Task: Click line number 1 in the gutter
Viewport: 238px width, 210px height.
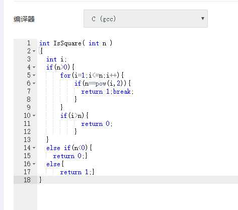Action: (29, 43)
